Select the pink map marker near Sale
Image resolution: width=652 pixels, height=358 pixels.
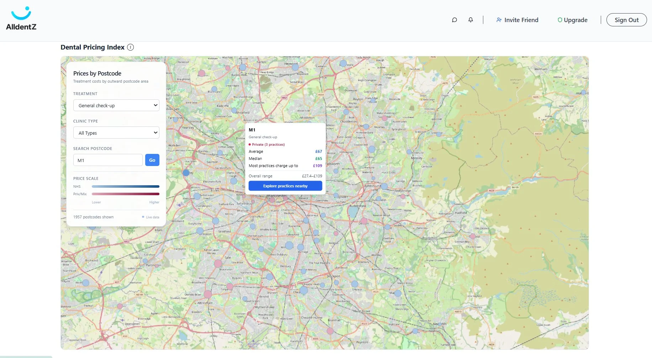pyautogui.click(x=218, y=264)
